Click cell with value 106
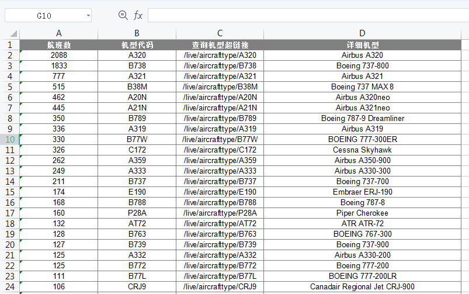Viewport: 469px width, 294px height. pos(58,287)
